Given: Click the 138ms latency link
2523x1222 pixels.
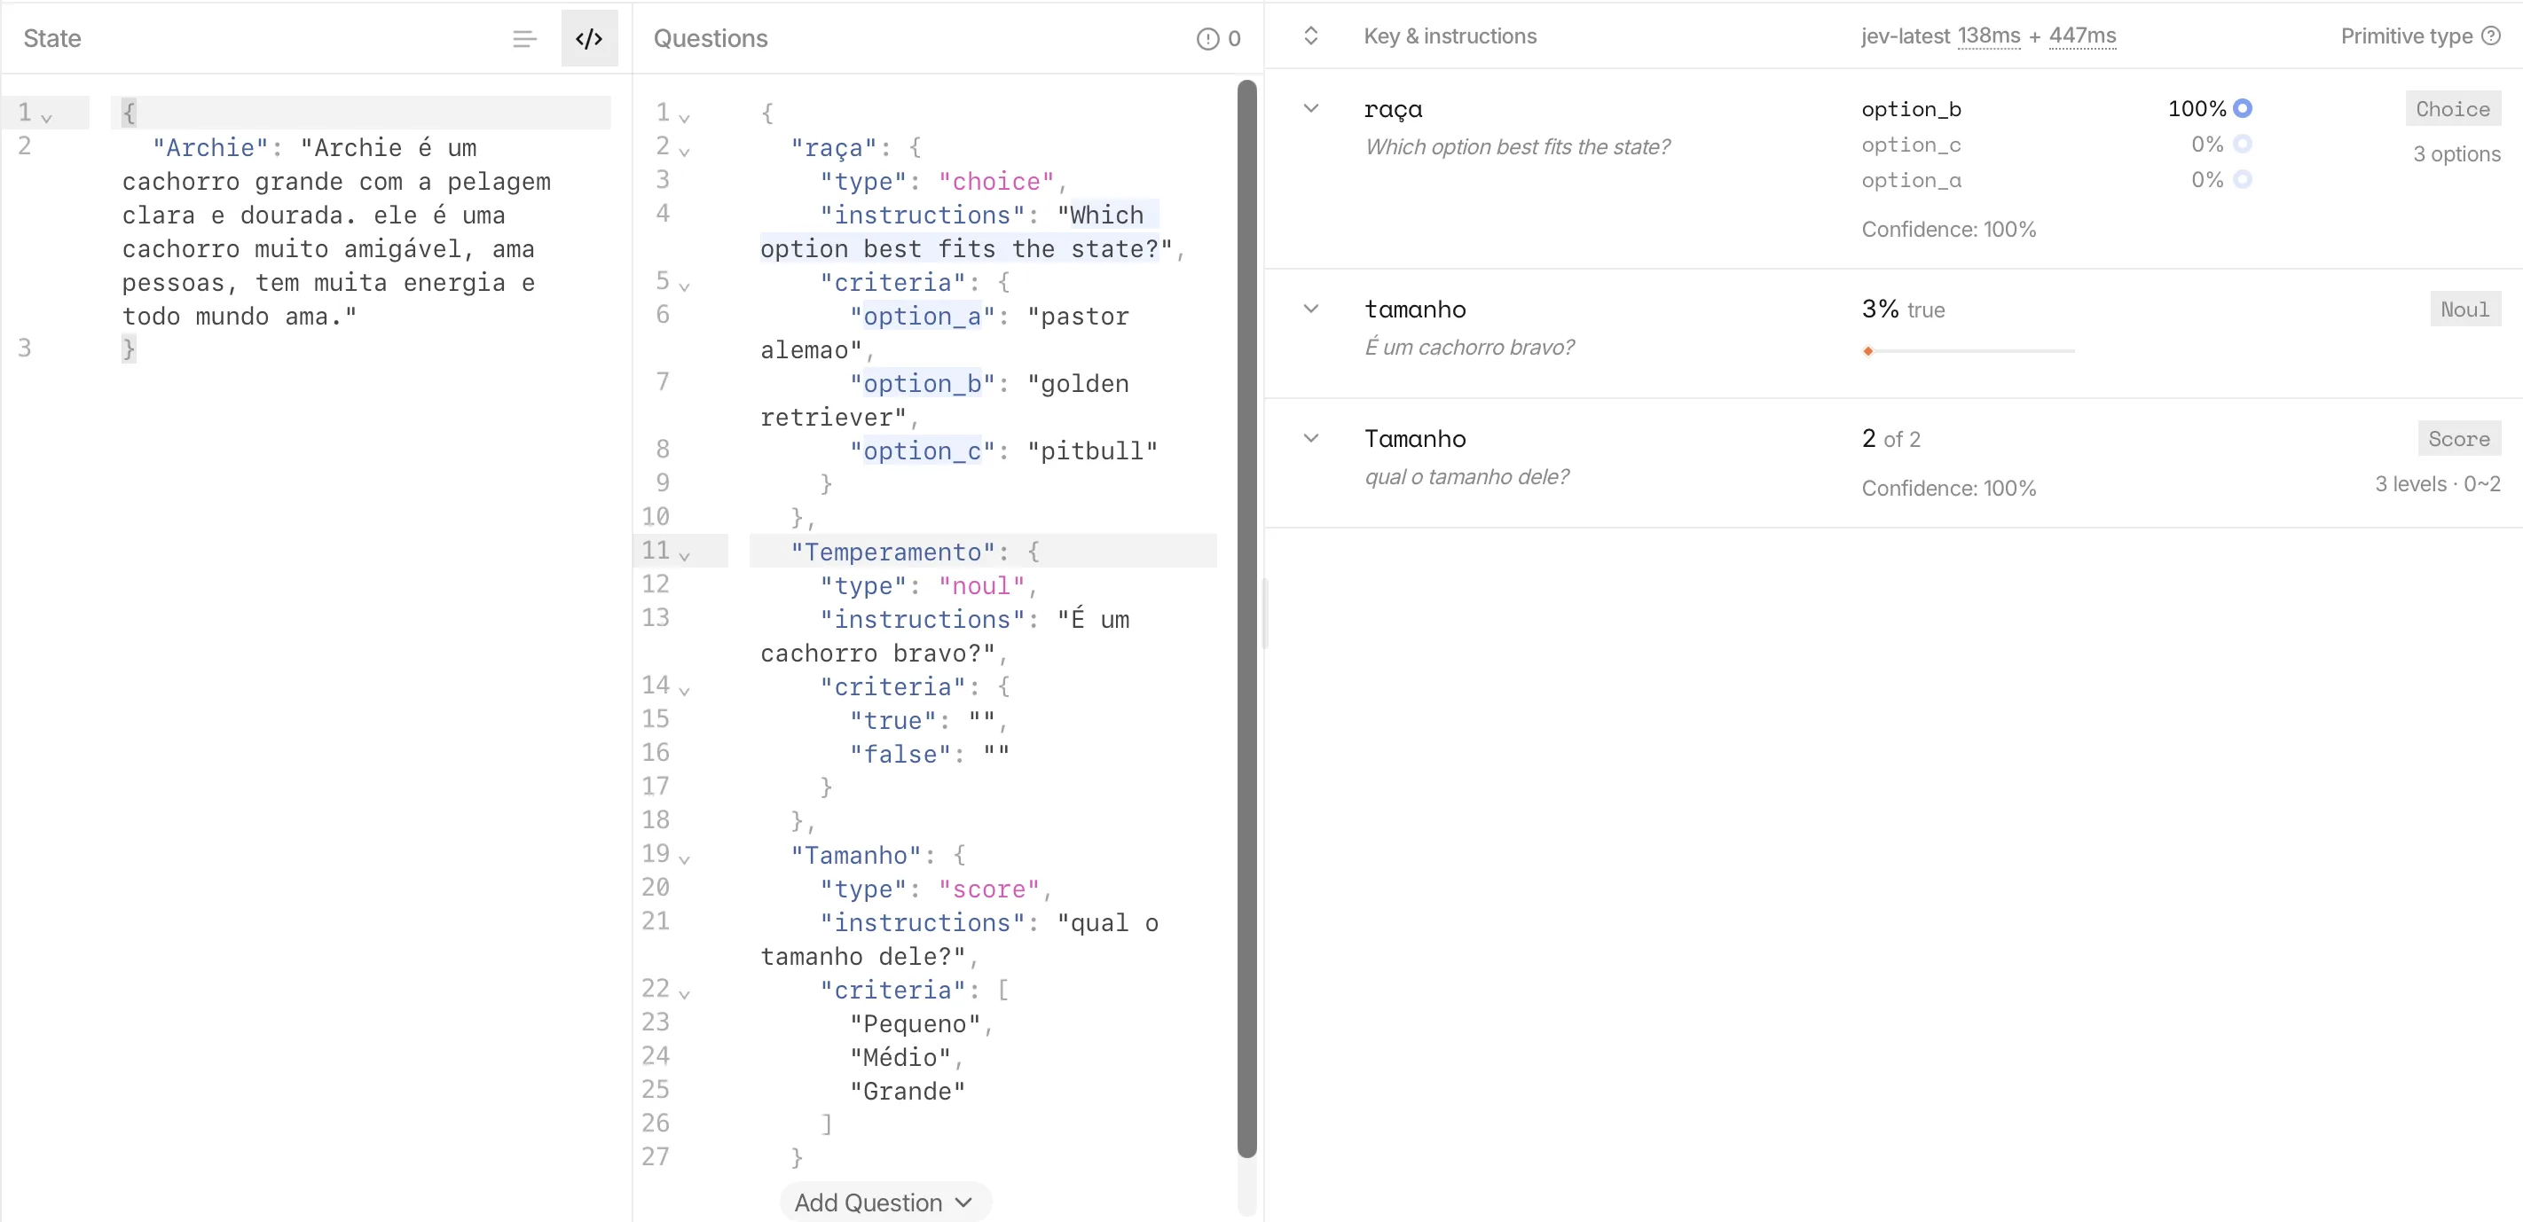Looking at the screenshot, I should coord(1988,36).
